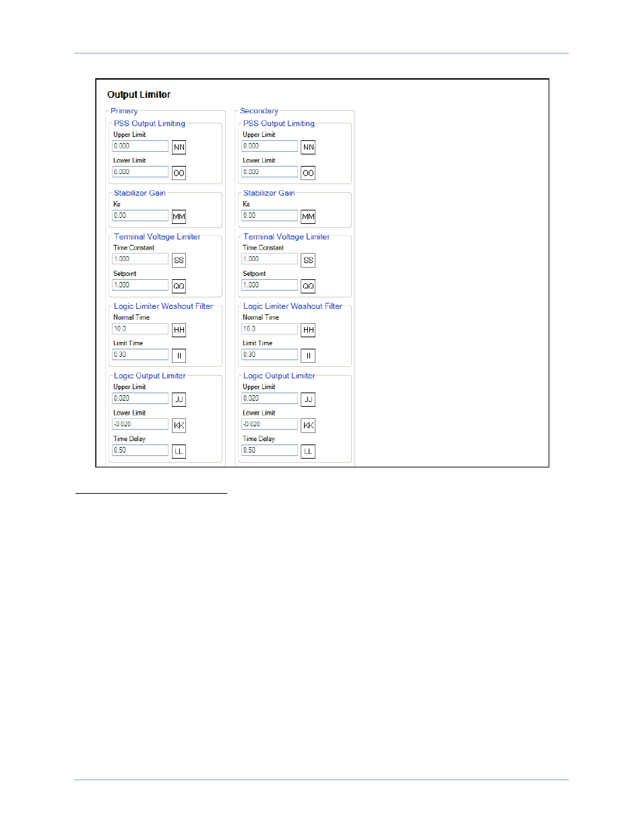This screenshot has height=833, width=643.
Task: Focus Primary Logic Output Lower Limit field
Action: click(140, 424)
